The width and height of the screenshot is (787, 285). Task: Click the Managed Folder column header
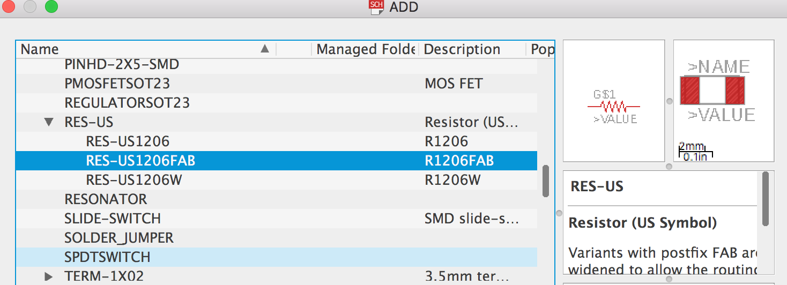366,49
